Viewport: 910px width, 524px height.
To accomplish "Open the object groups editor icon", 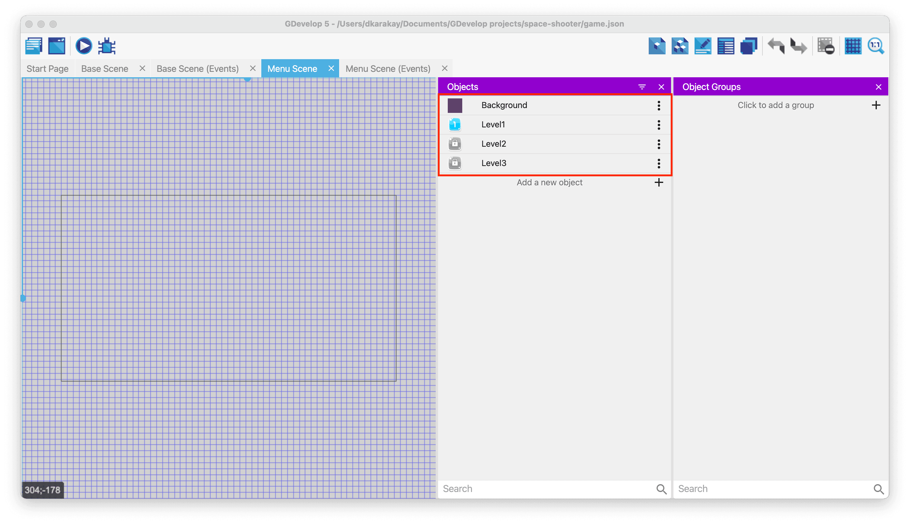I will coord(680,46).
